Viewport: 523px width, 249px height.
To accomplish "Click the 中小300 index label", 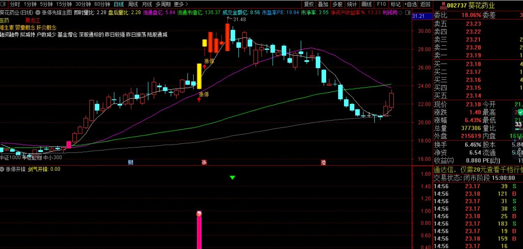I will pyautogui.click(x=53, y=158).
